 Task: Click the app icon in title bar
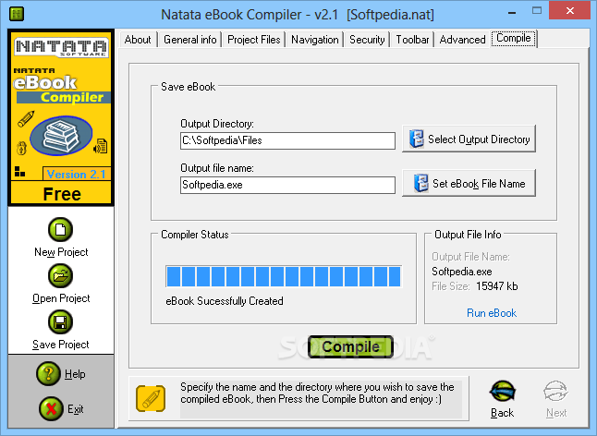coord(17,14)
